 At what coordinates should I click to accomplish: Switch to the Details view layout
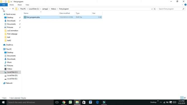pos(182,98)
